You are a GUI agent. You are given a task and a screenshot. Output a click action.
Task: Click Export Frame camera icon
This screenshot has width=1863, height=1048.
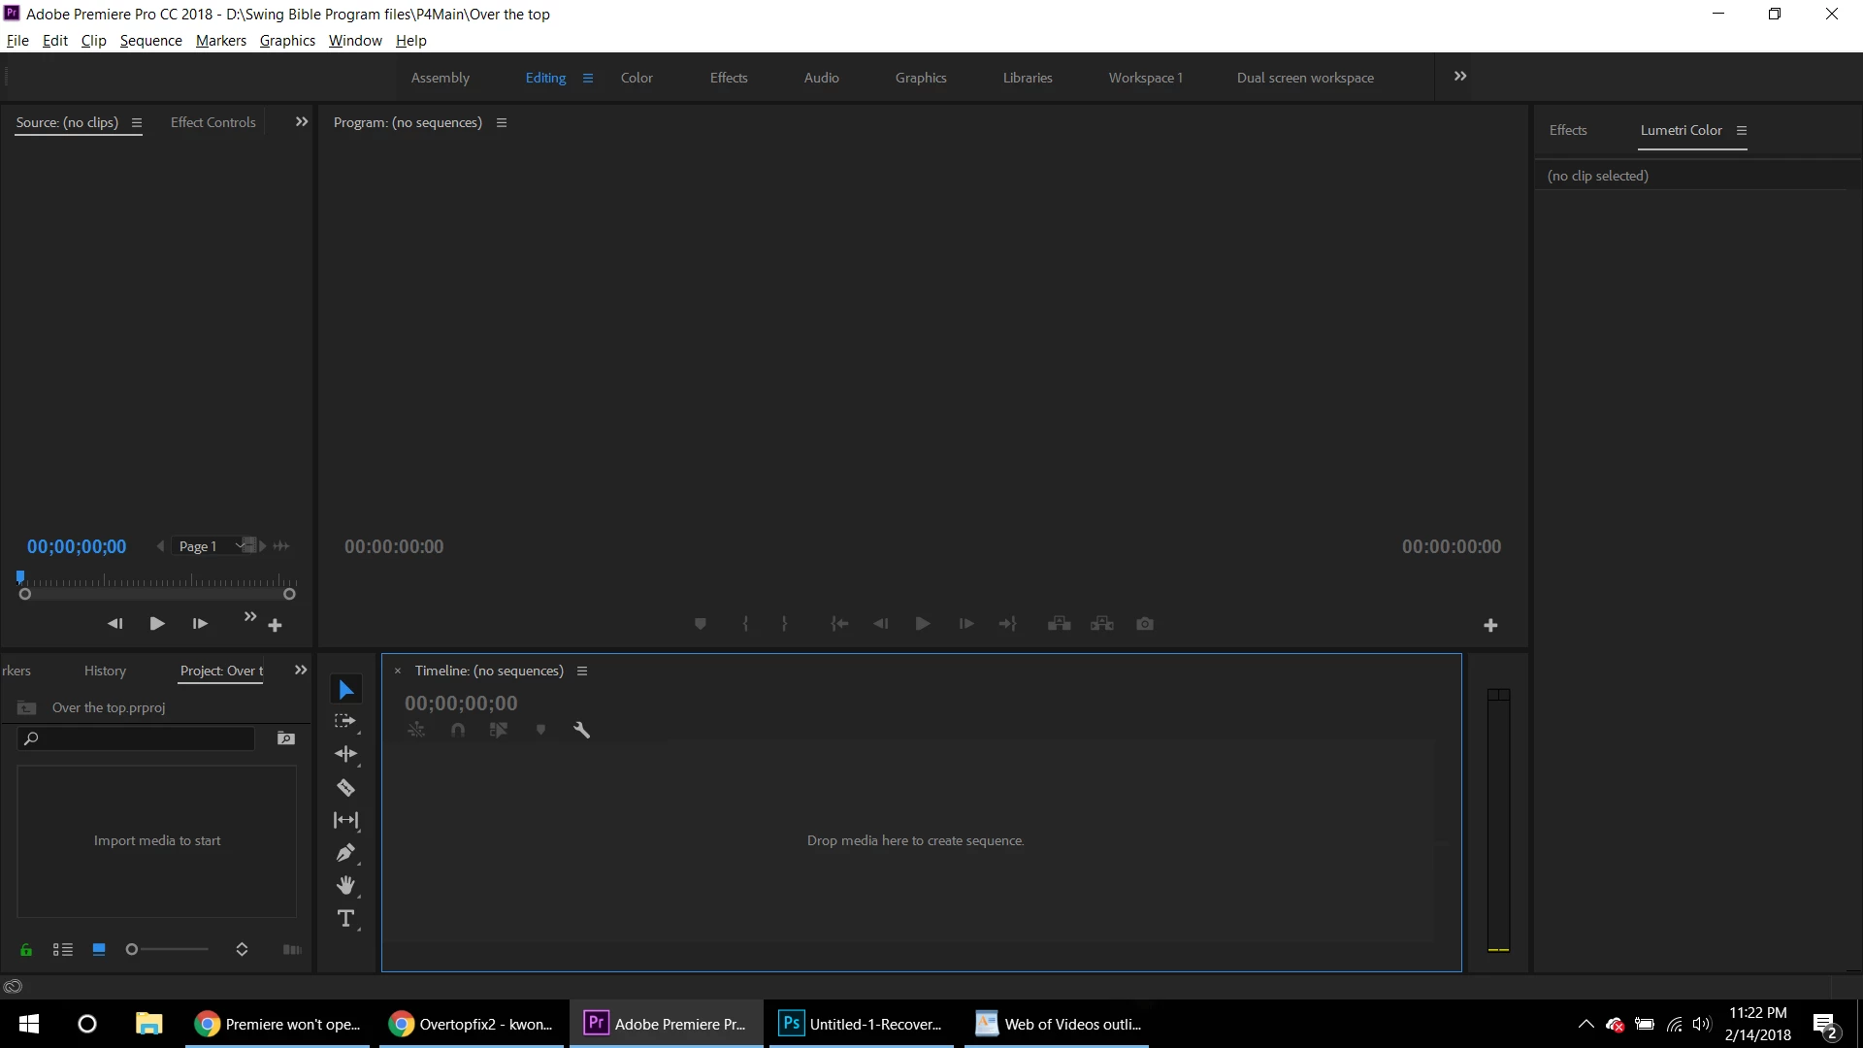pyautogui.click(x=1145, y=624)
